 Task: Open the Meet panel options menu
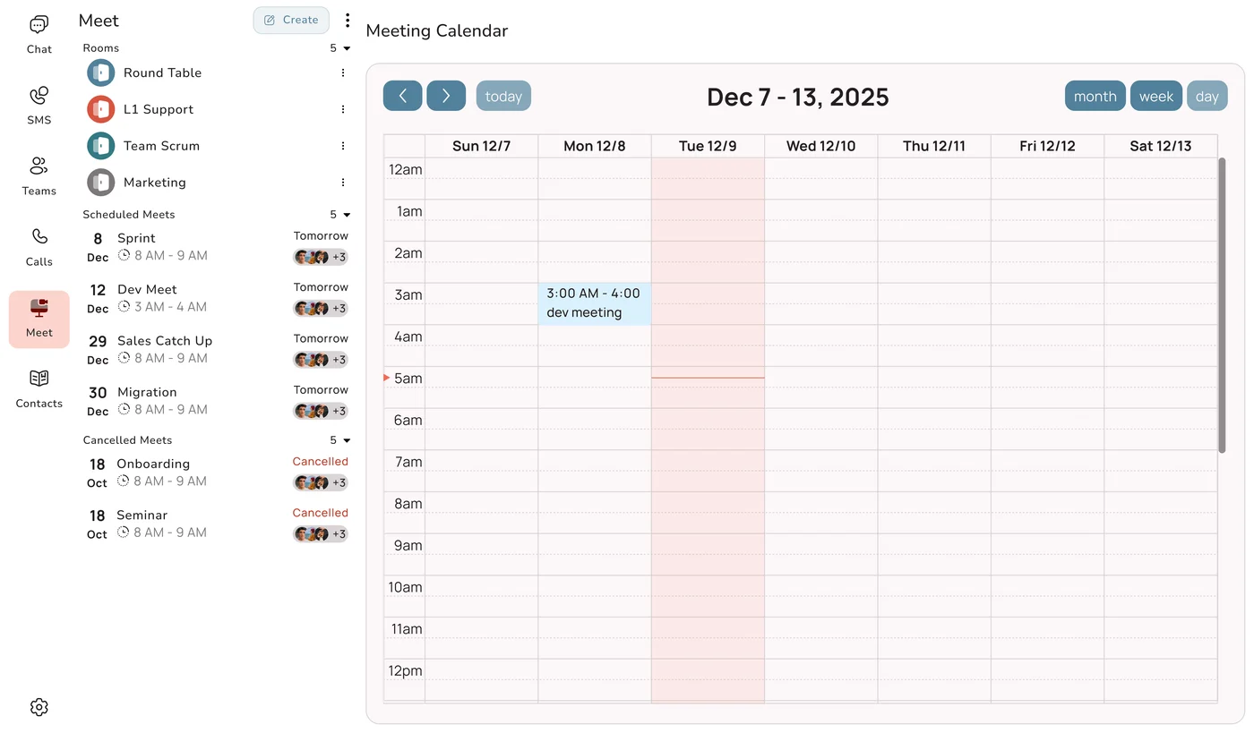click(x=348, y=21)
